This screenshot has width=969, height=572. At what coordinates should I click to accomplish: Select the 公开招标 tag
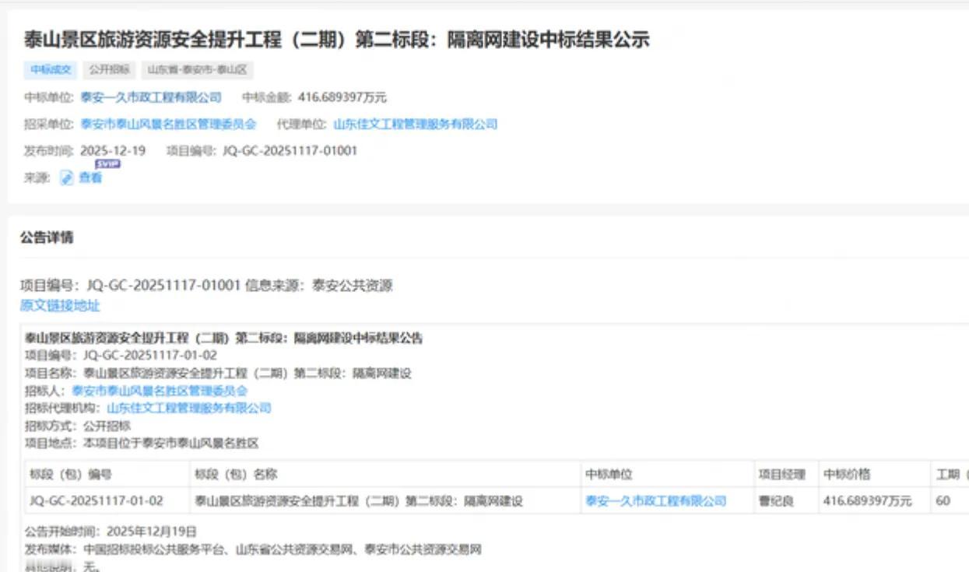tap(109, 70)
